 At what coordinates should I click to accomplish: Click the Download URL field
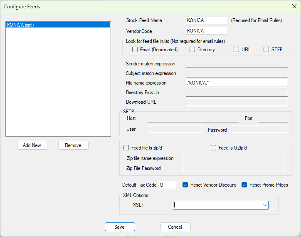tap(237, 102)
